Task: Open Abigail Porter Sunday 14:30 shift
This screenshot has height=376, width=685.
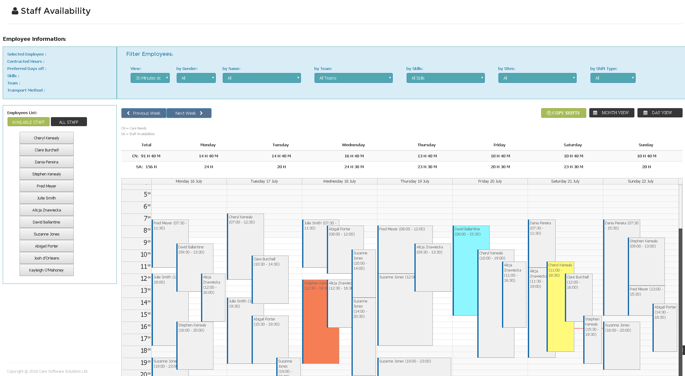Action: pos(665,327)
